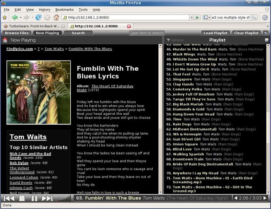Open the Findlyrics.com breadcrumb link
This screenshot has width=271, height=209.
20,49
